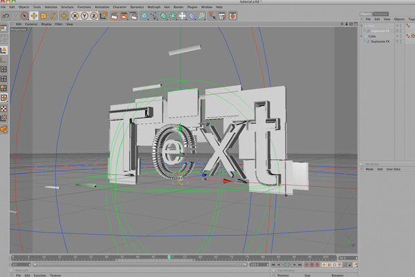Toggle Y axis lock
The image size is (415, 277).
point(84,16)
